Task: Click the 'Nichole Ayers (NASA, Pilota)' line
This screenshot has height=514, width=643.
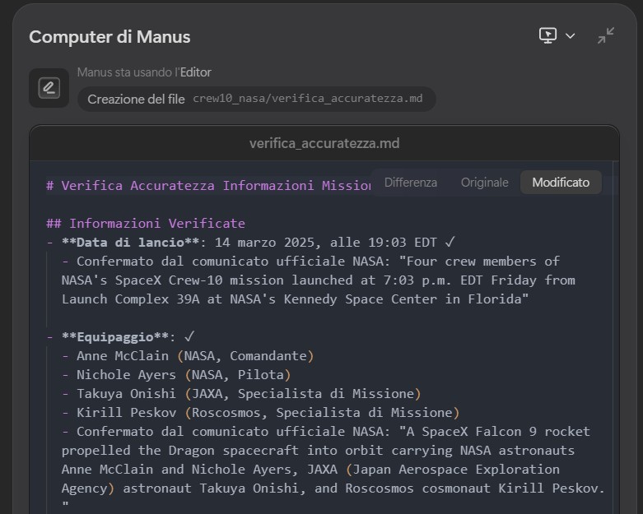Action: [x=176, y=374]
